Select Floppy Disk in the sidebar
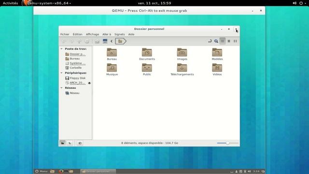 pyautogui.click(x=75, y=78)
